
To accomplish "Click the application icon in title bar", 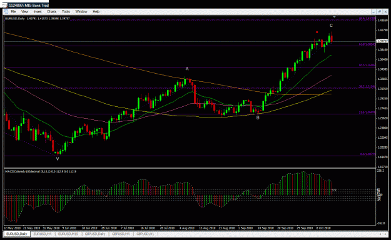I will tap(5, 5).
